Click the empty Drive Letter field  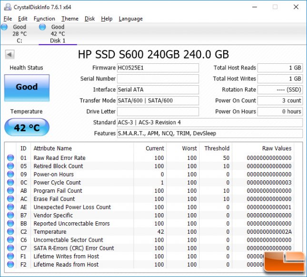coord(158,111)
